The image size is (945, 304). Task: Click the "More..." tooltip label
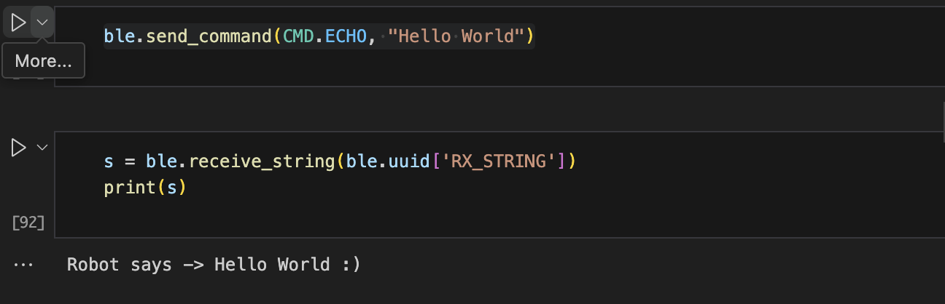pyautogui.click(x=44, y=61)
